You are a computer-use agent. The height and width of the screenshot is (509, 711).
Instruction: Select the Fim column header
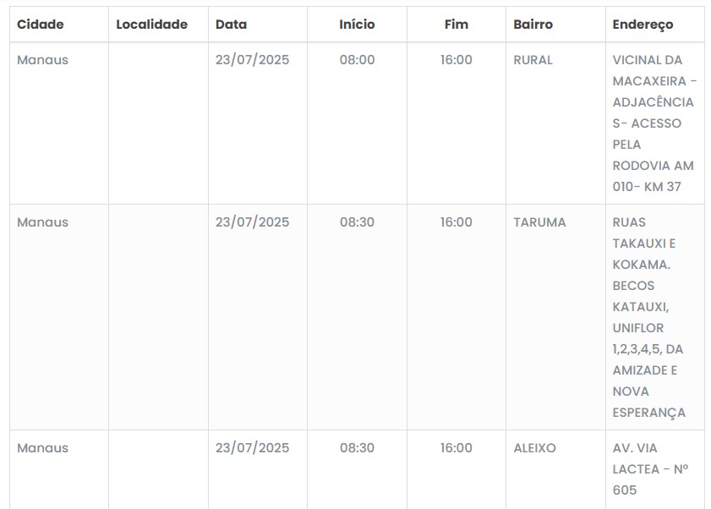[x=457, y=25]
